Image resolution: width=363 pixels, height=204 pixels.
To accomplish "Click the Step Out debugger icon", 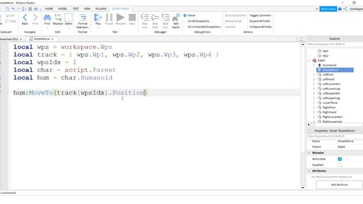I will (166, 18).
